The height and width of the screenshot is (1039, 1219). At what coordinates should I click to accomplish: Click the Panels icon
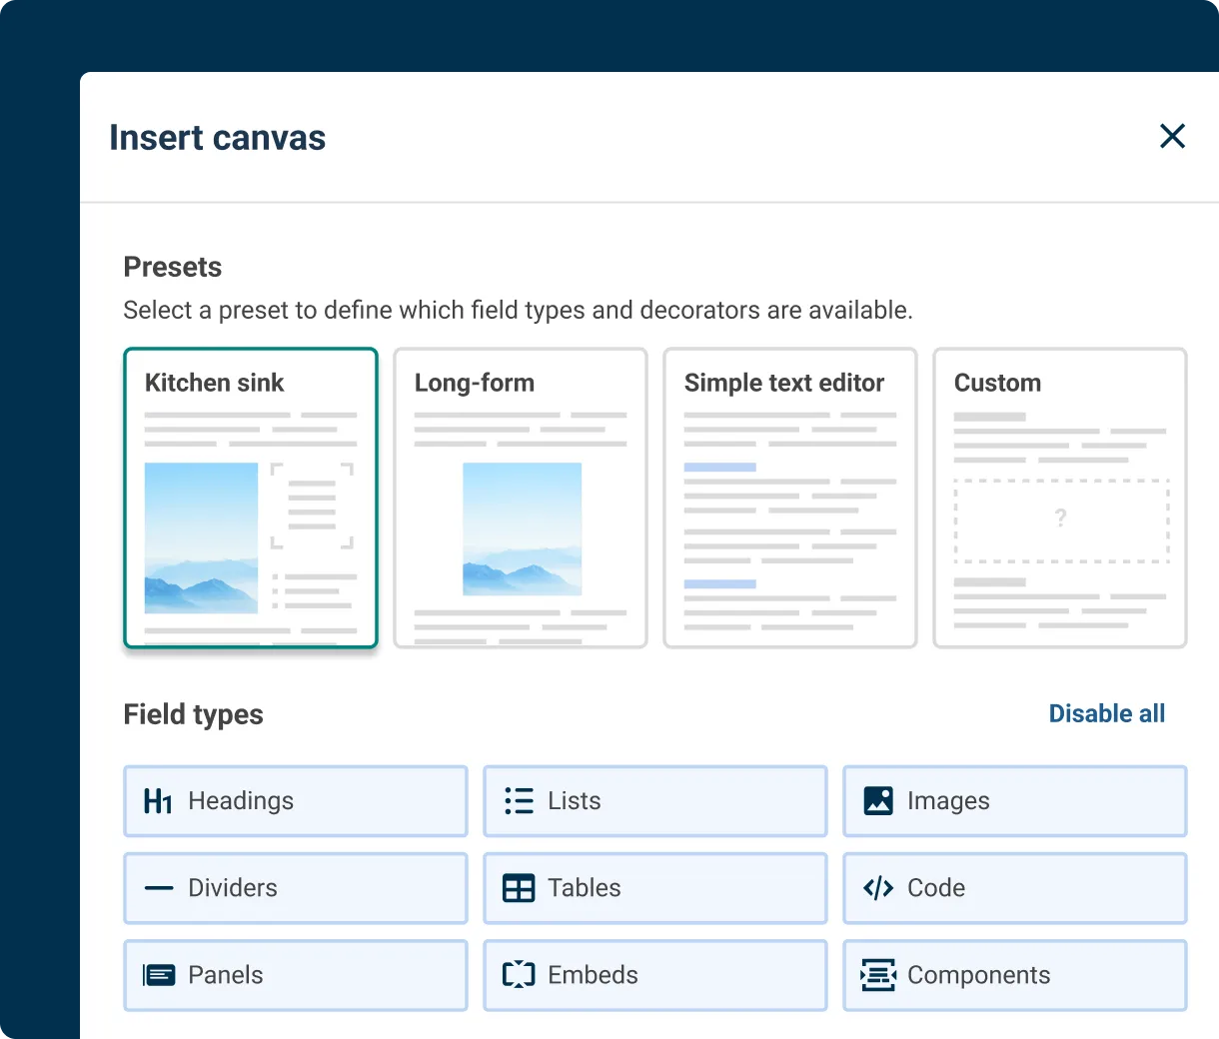point(158,975)
